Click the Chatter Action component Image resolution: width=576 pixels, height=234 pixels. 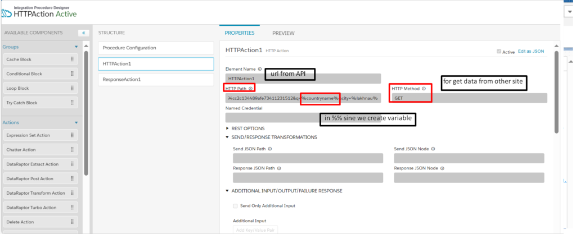[x=40, y=150]
